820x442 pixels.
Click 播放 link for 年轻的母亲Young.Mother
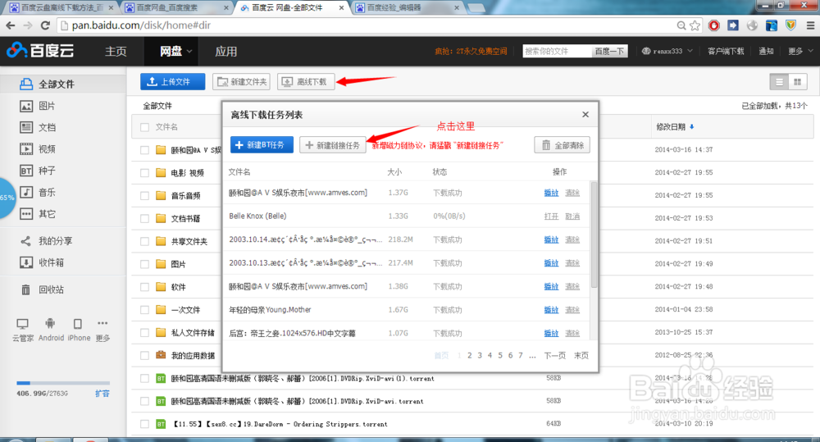(551, 310)
